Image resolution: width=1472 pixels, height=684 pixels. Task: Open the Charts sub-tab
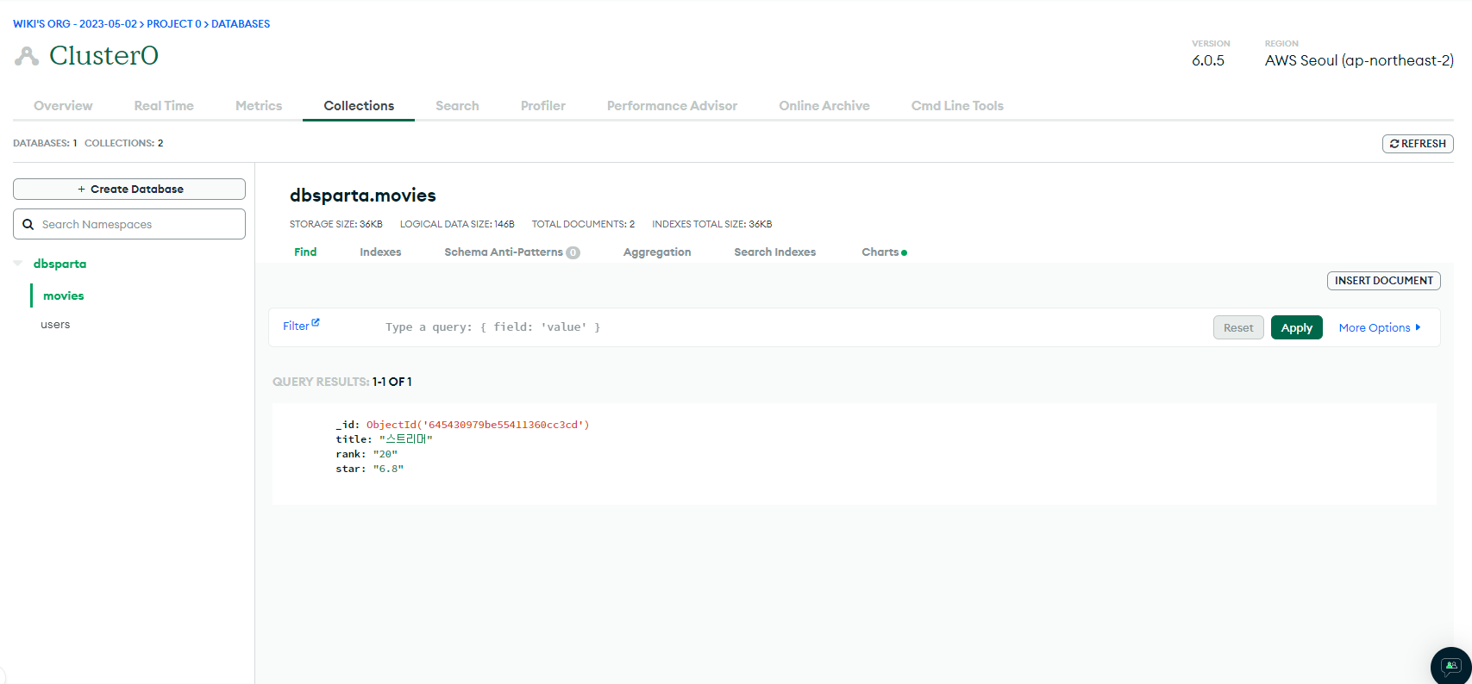coord(880,252)
